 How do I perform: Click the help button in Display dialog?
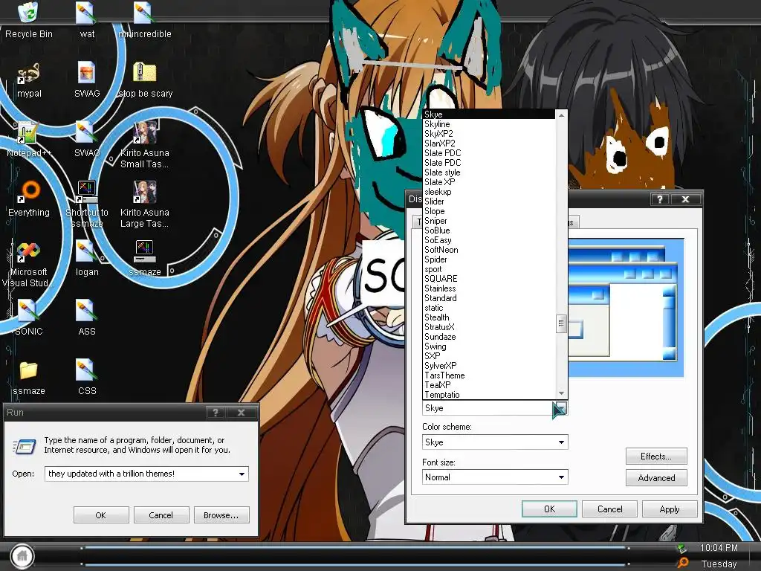(660, 199)
